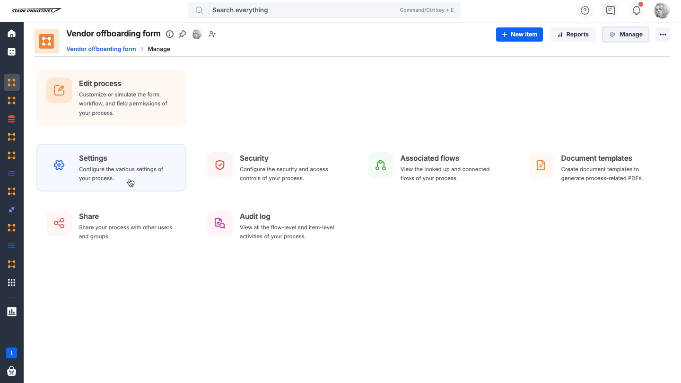This screenshot has height=383, width=681.
Task: Open the help question mark icon
Action: tap(585, 10)
